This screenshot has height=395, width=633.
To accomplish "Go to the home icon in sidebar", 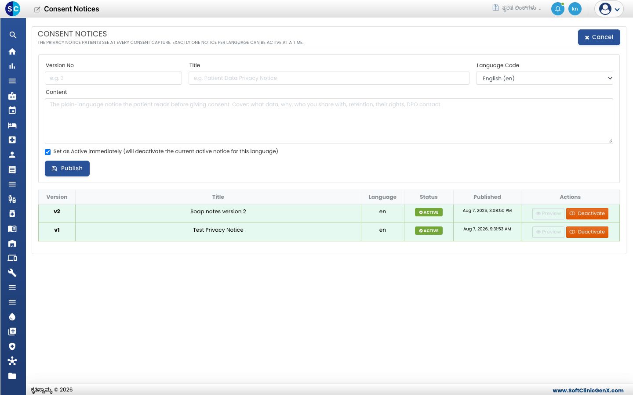I will (x=12, y=51).
